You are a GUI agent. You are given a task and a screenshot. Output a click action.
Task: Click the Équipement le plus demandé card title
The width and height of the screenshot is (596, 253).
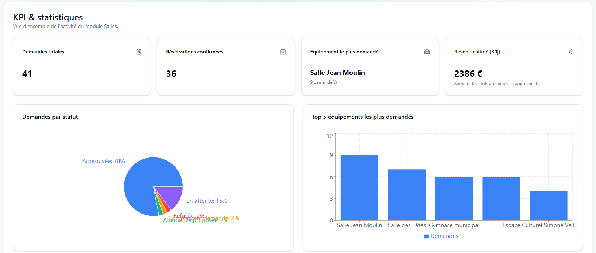pos(344,52)
